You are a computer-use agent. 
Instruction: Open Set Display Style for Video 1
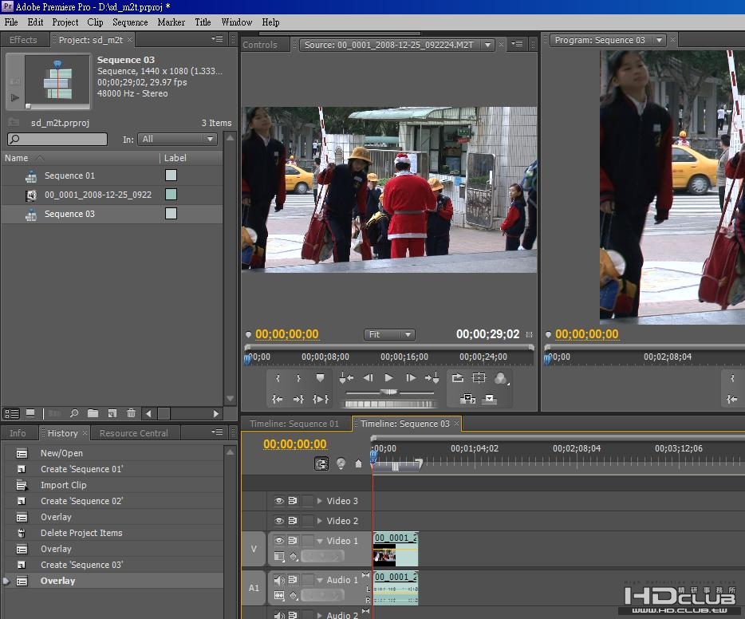[279, 556]
